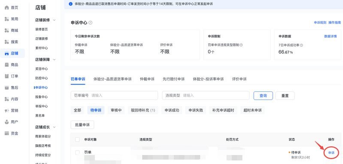The image size is (343, 164).
Task: Click the 违规类型 input field
Action: (x=206, y=96)
